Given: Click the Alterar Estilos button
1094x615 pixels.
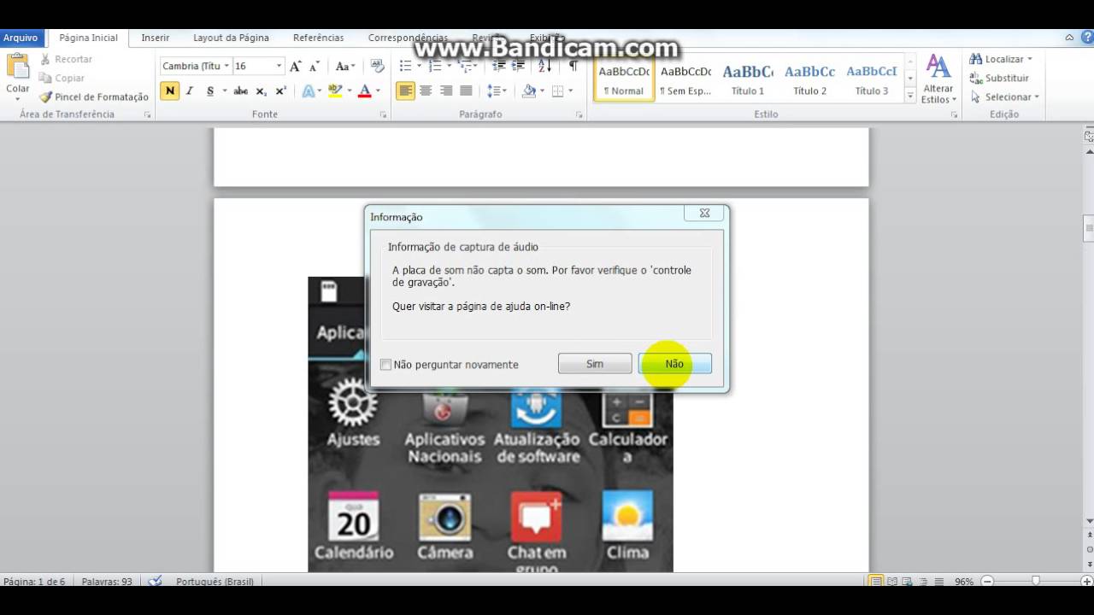Looking at the screenshot, I should (938, 79).
